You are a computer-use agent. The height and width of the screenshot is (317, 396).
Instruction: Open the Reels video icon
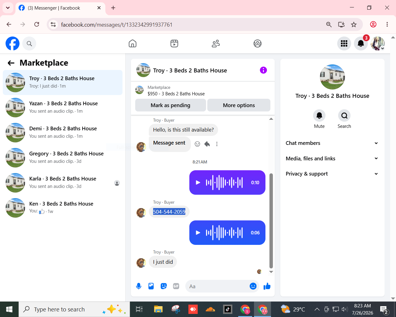[174, 44]
